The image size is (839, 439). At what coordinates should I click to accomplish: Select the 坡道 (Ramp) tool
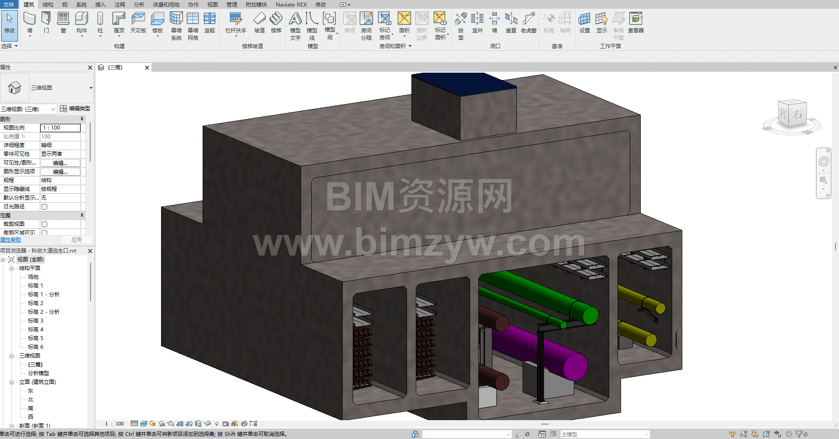tap(260, 23)
